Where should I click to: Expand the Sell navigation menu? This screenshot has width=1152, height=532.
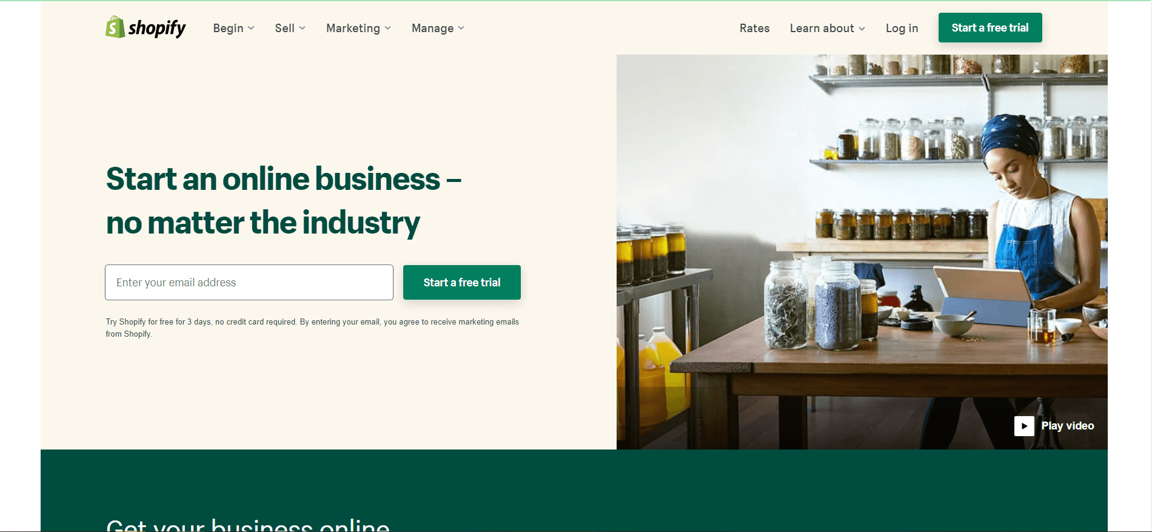pos(290,29)
